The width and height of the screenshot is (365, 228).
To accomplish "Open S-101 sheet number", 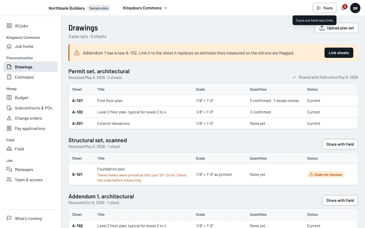I will point(77,174).
